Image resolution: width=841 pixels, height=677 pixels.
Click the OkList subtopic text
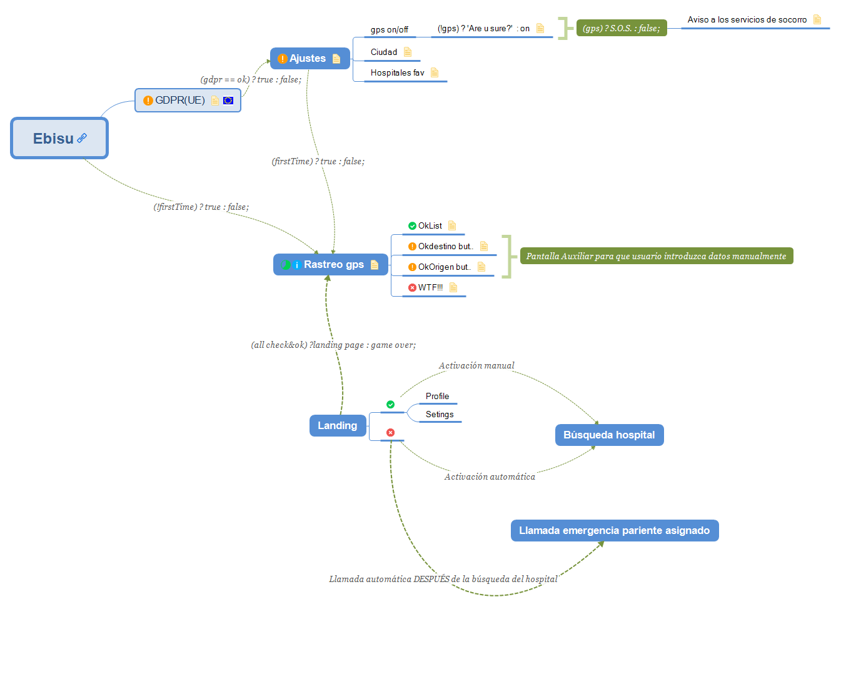[x=430, y=226]
